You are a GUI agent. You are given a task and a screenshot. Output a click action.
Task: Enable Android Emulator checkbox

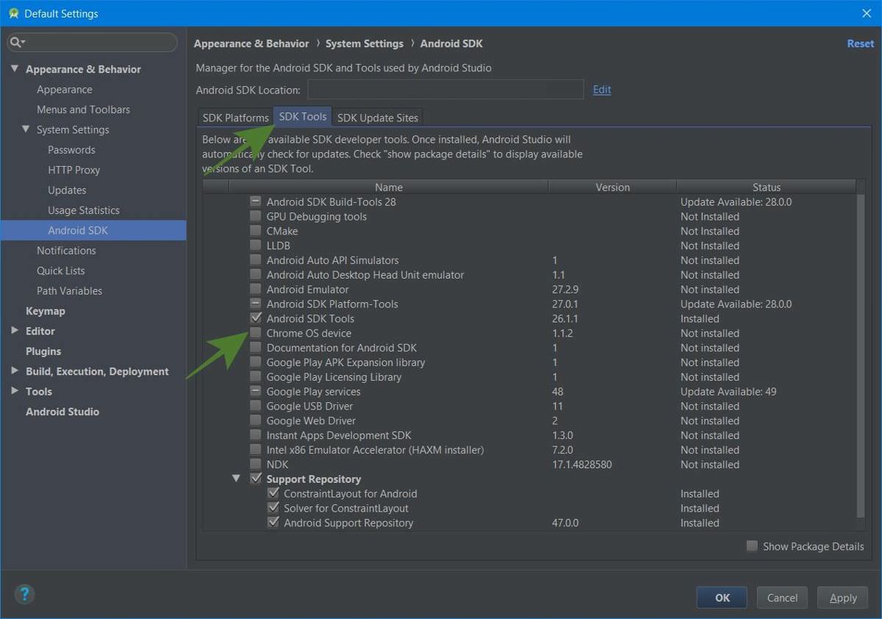(255, 289)
